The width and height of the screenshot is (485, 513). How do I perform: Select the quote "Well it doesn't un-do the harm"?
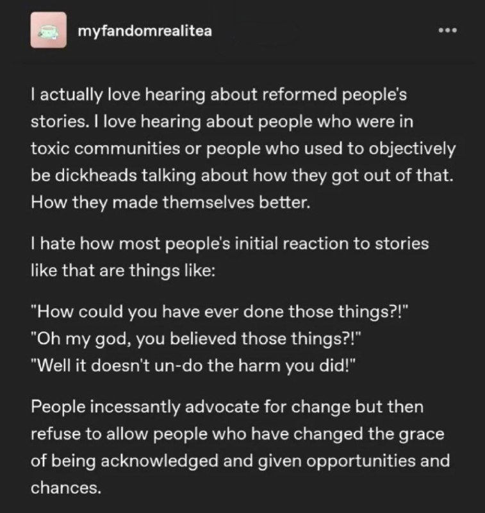[193, 366]
